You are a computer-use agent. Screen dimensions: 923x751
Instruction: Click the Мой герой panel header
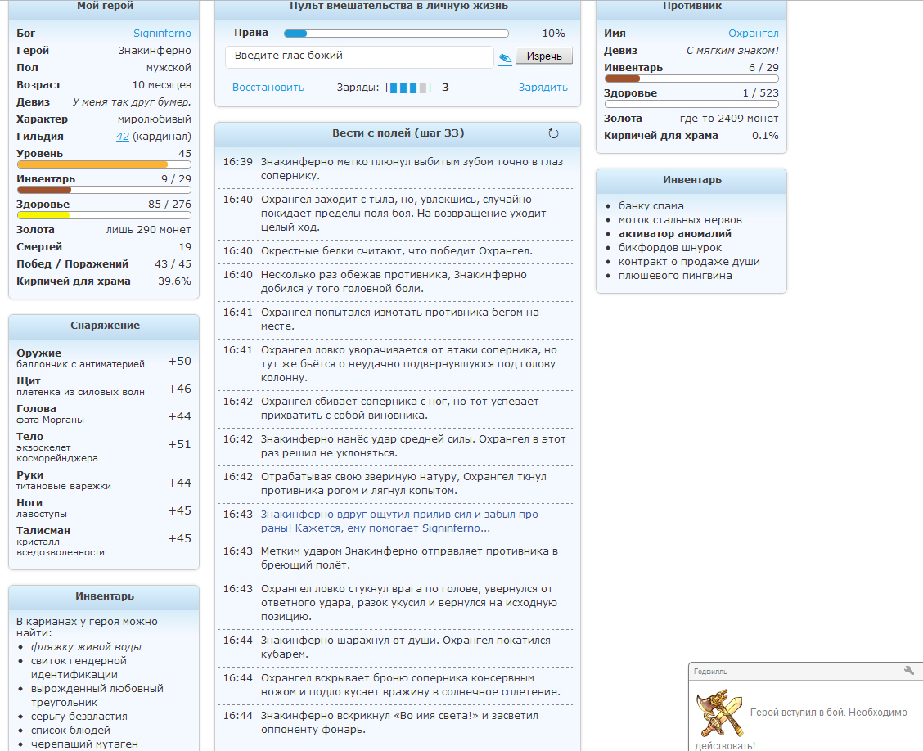coord(104,7)
